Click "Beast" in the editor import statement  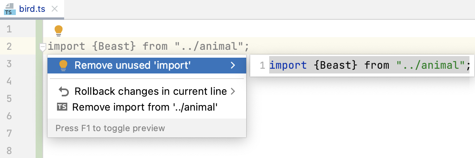(x=114, y=47)
